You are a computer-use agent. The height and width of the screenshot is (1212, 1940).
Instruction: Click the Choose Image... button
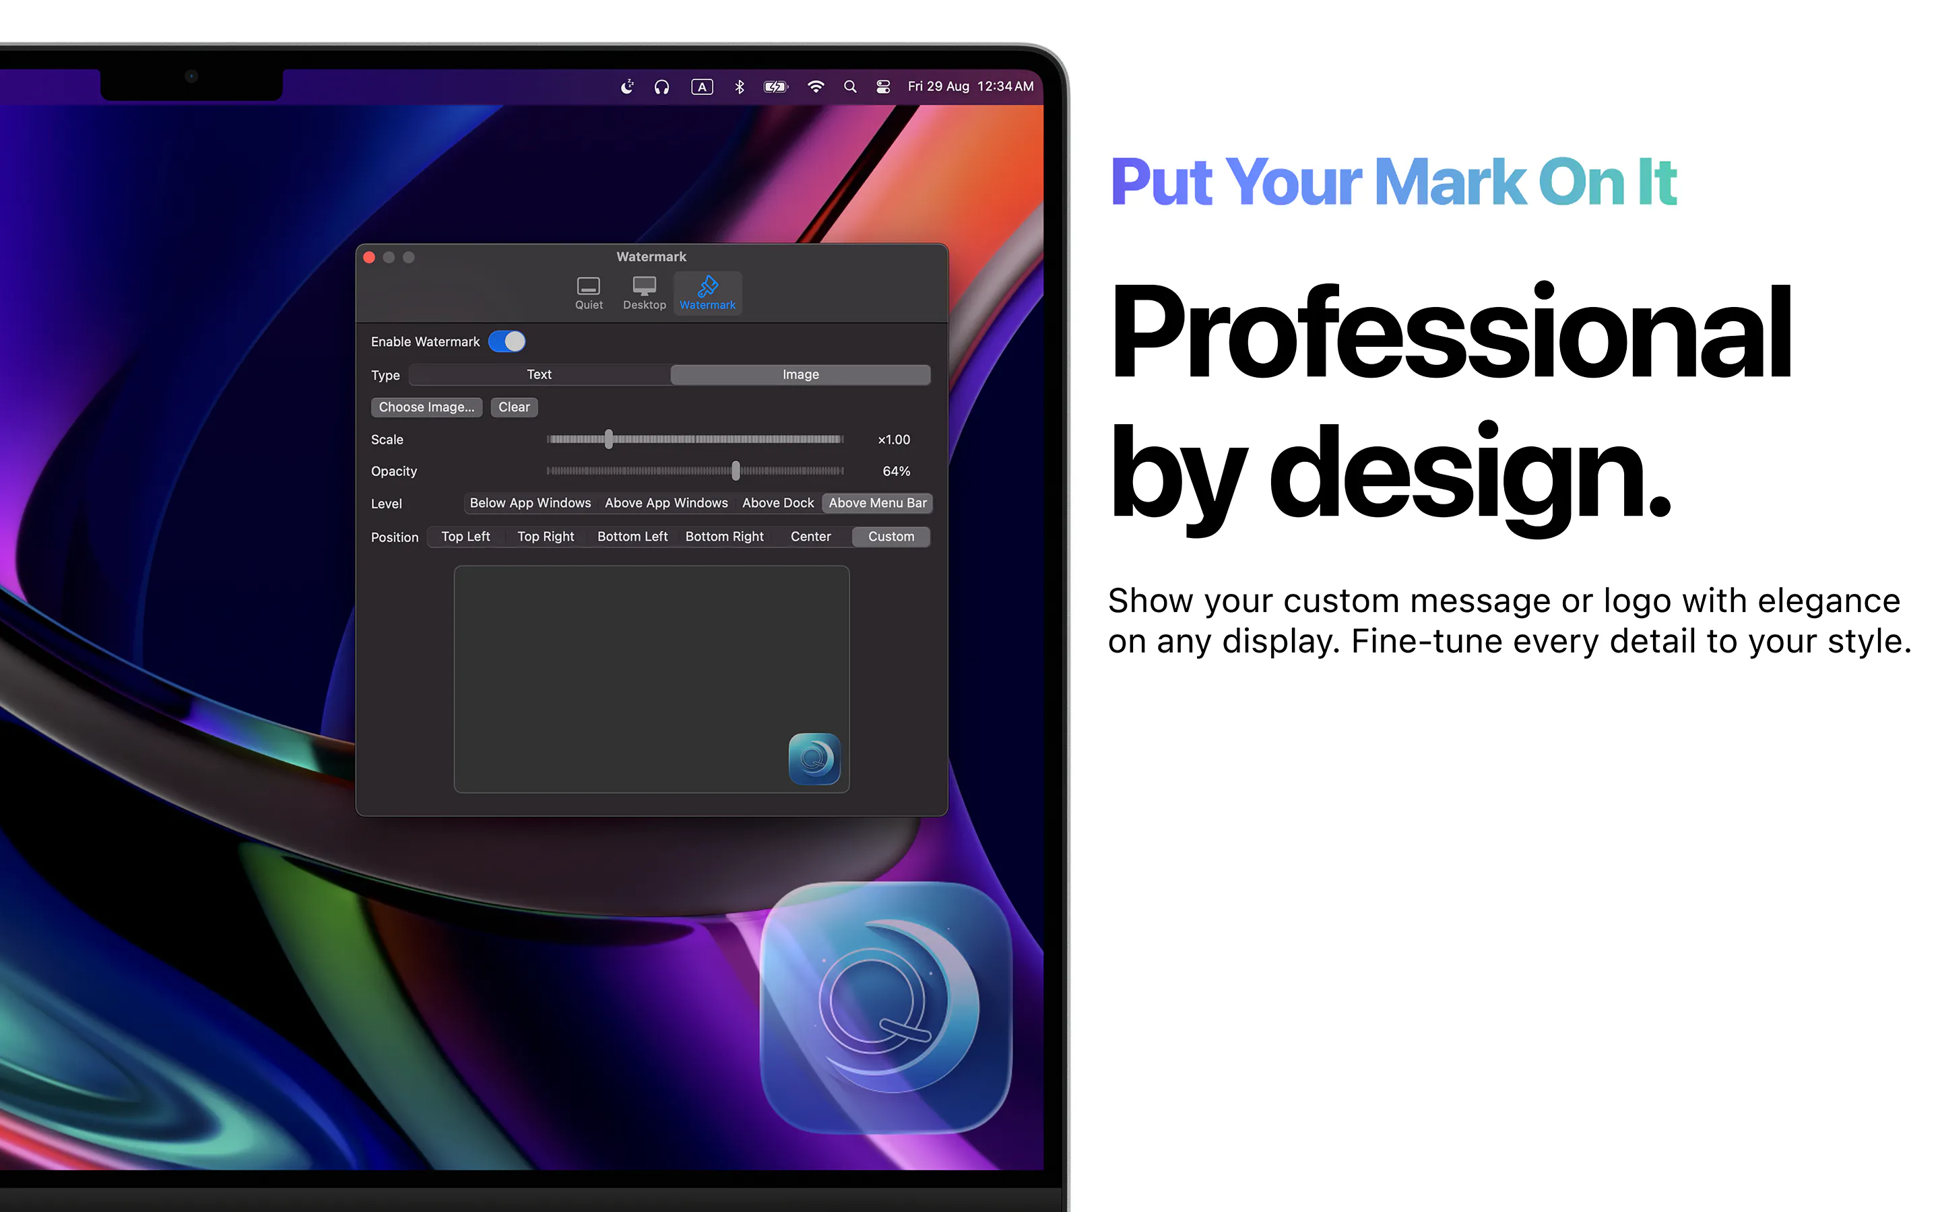(426, 407)
